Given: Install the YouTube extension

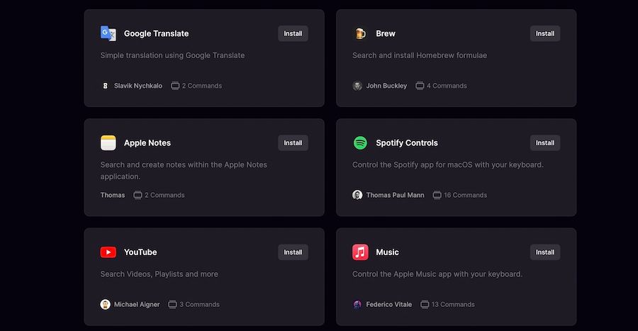Looking at the screenshot, I should pyautogui.click(x=293, y=252).
